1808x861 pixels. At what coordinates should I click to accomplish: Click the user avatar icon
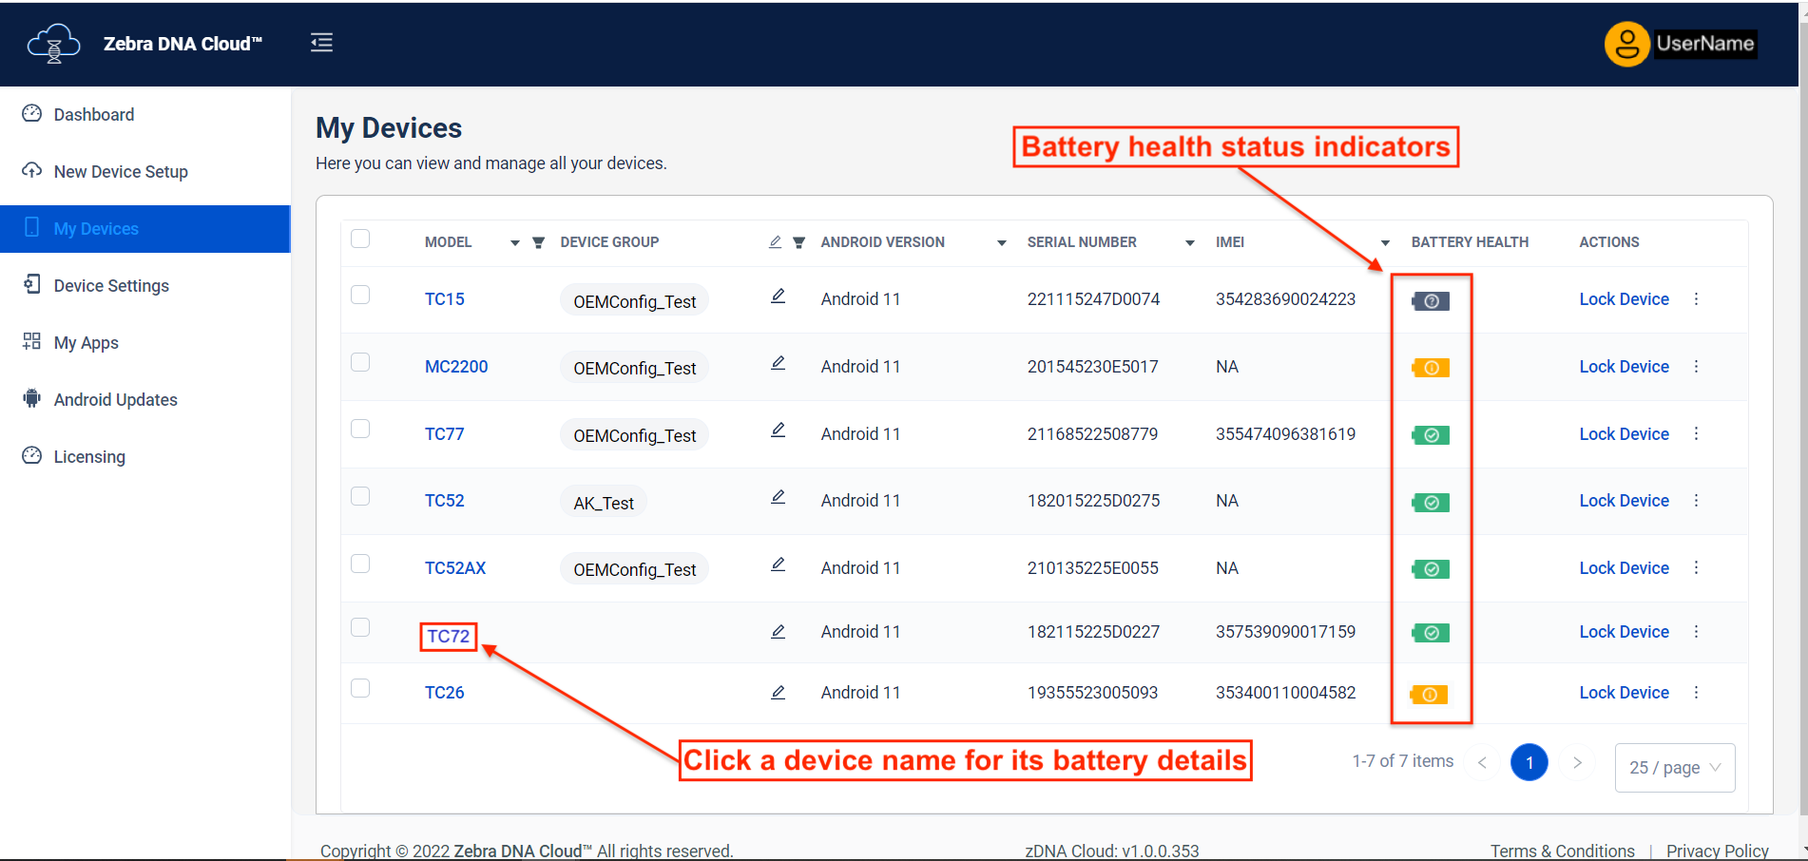point(1626,44)
